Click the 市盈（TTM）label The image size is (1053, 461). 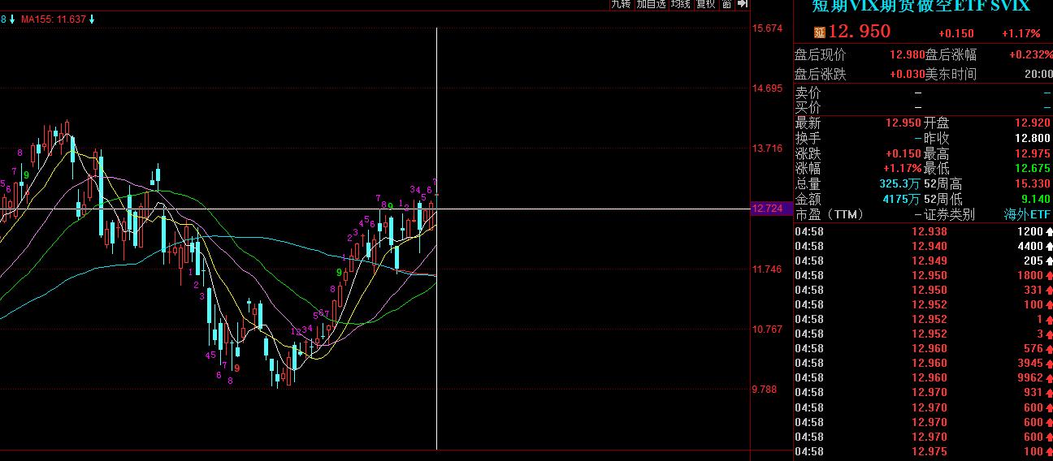(x=829, y=215)
